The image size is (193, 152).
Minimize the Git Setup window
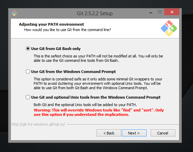click(151, 12)
